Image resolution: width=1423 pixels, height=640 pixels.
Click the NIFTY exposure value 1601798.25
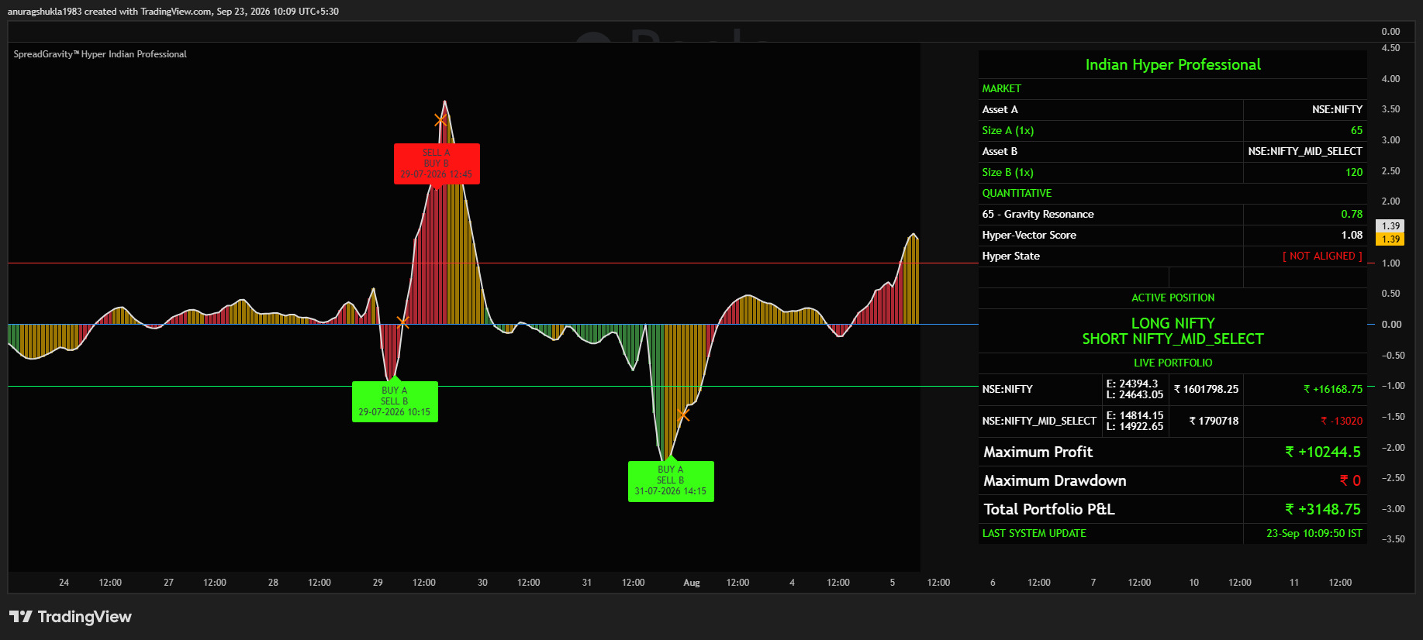coord(1206,390)
